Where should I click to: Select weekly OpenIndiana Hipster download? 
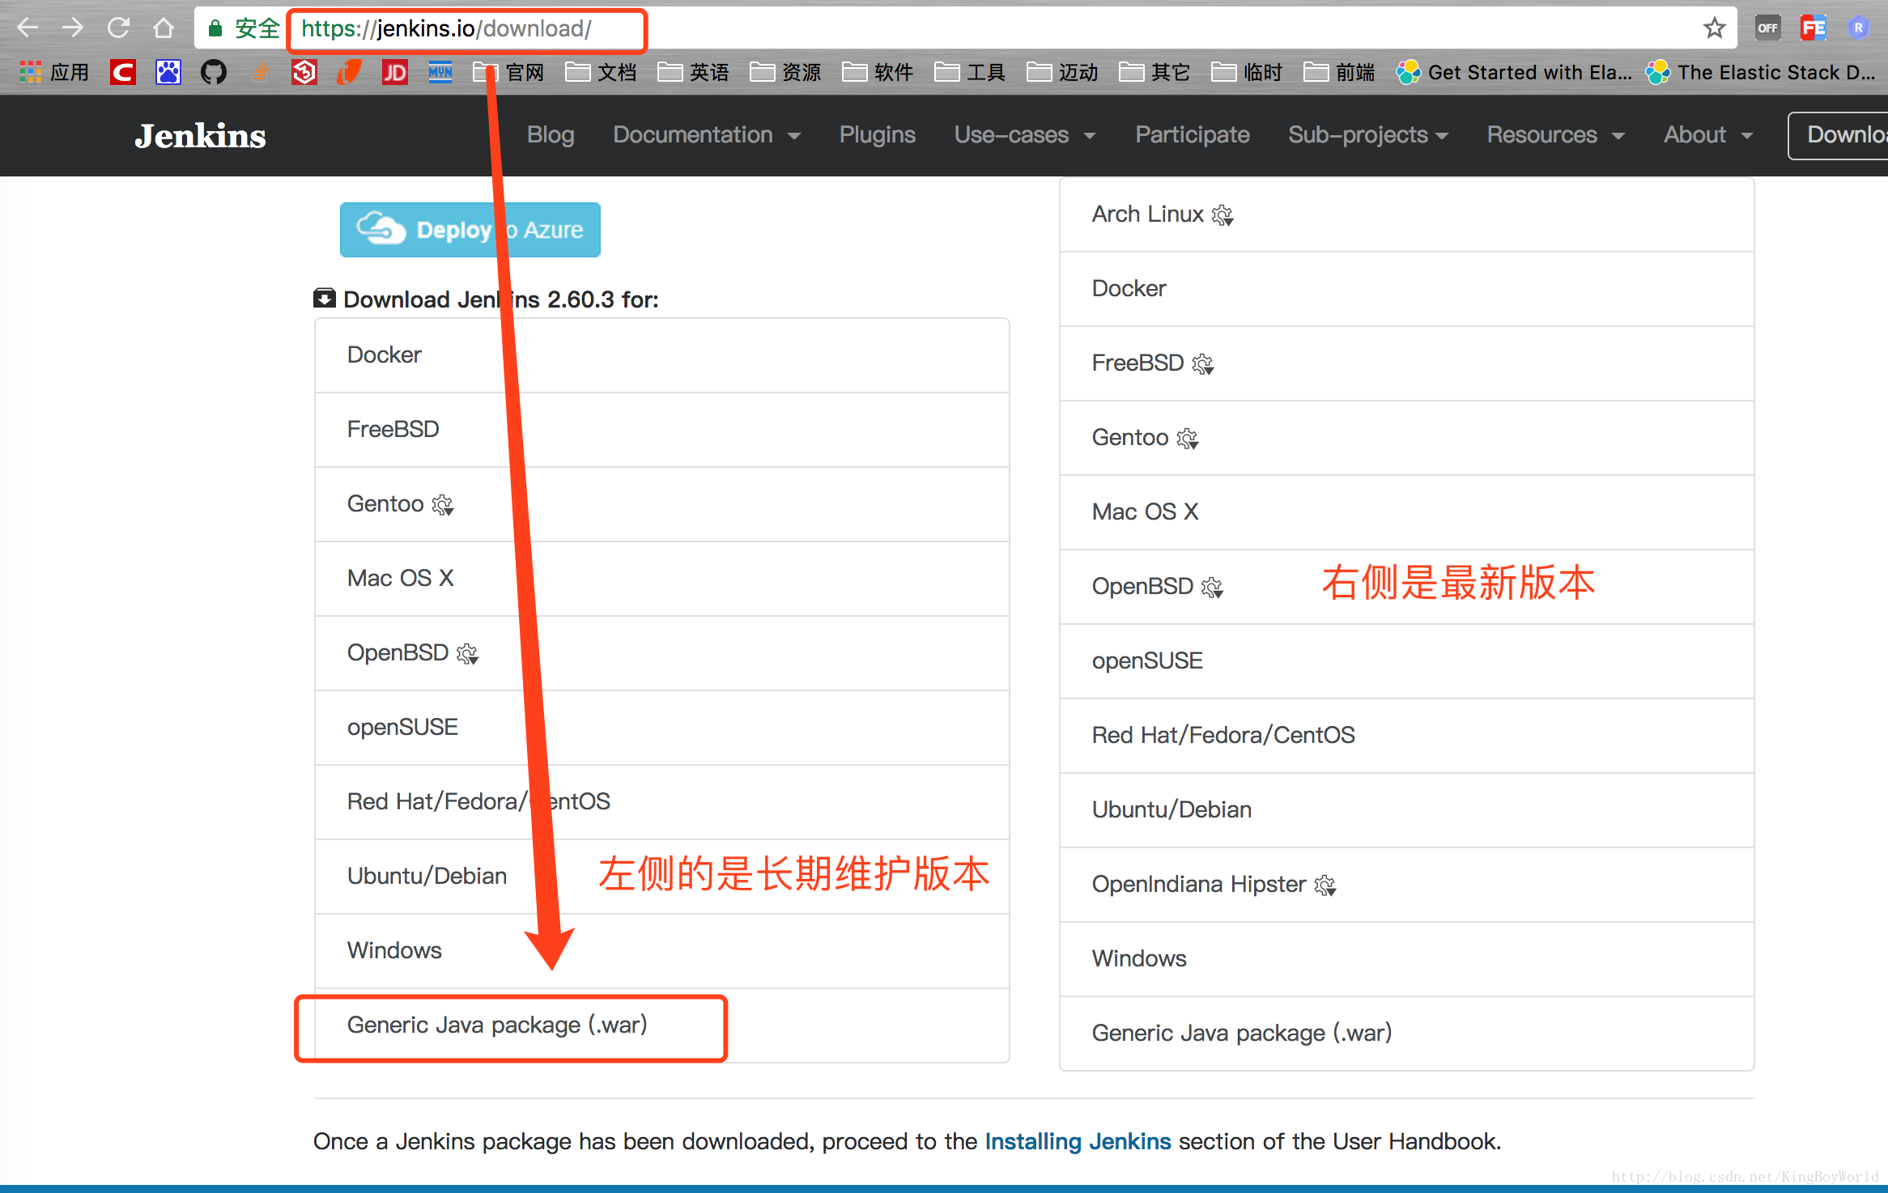click(x=1407, y=885)
